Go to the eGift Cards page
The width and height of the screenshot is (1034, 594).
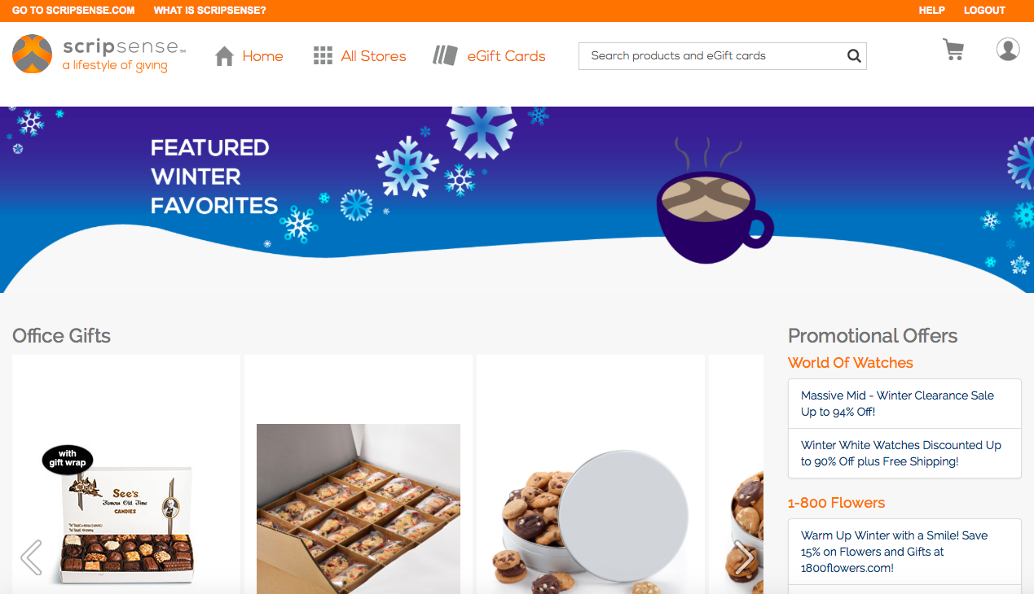pyautogui.click(x=506, y=56)
